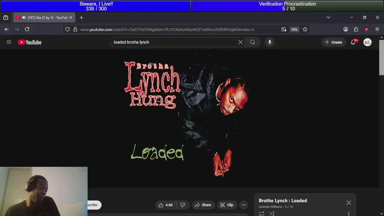Create a Clip of the video
Viewport: 384px width, 216px height.
pyautogui.click(x=226, y=205)
